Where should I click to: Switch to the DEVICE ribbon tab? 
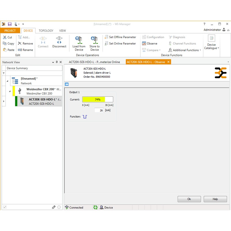[28, 31]
